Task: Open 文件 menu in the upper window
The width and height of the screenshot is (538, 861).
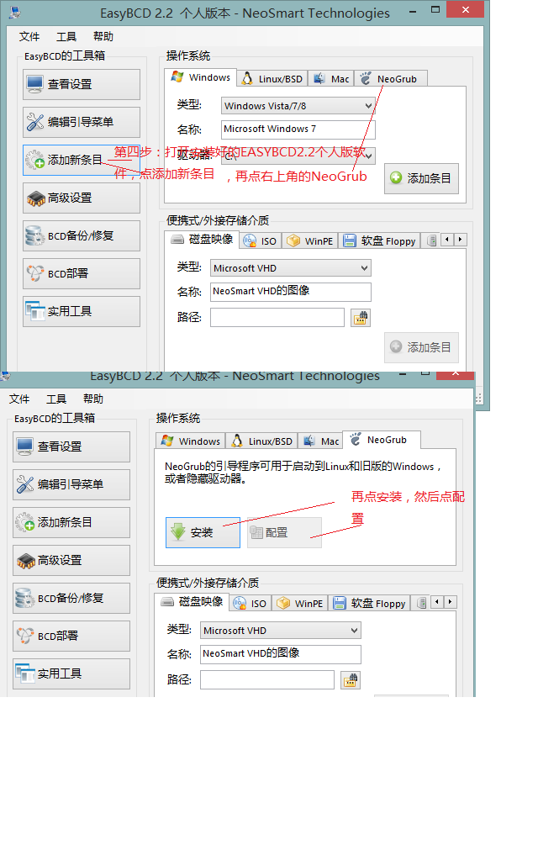Action: click(29, 36)
